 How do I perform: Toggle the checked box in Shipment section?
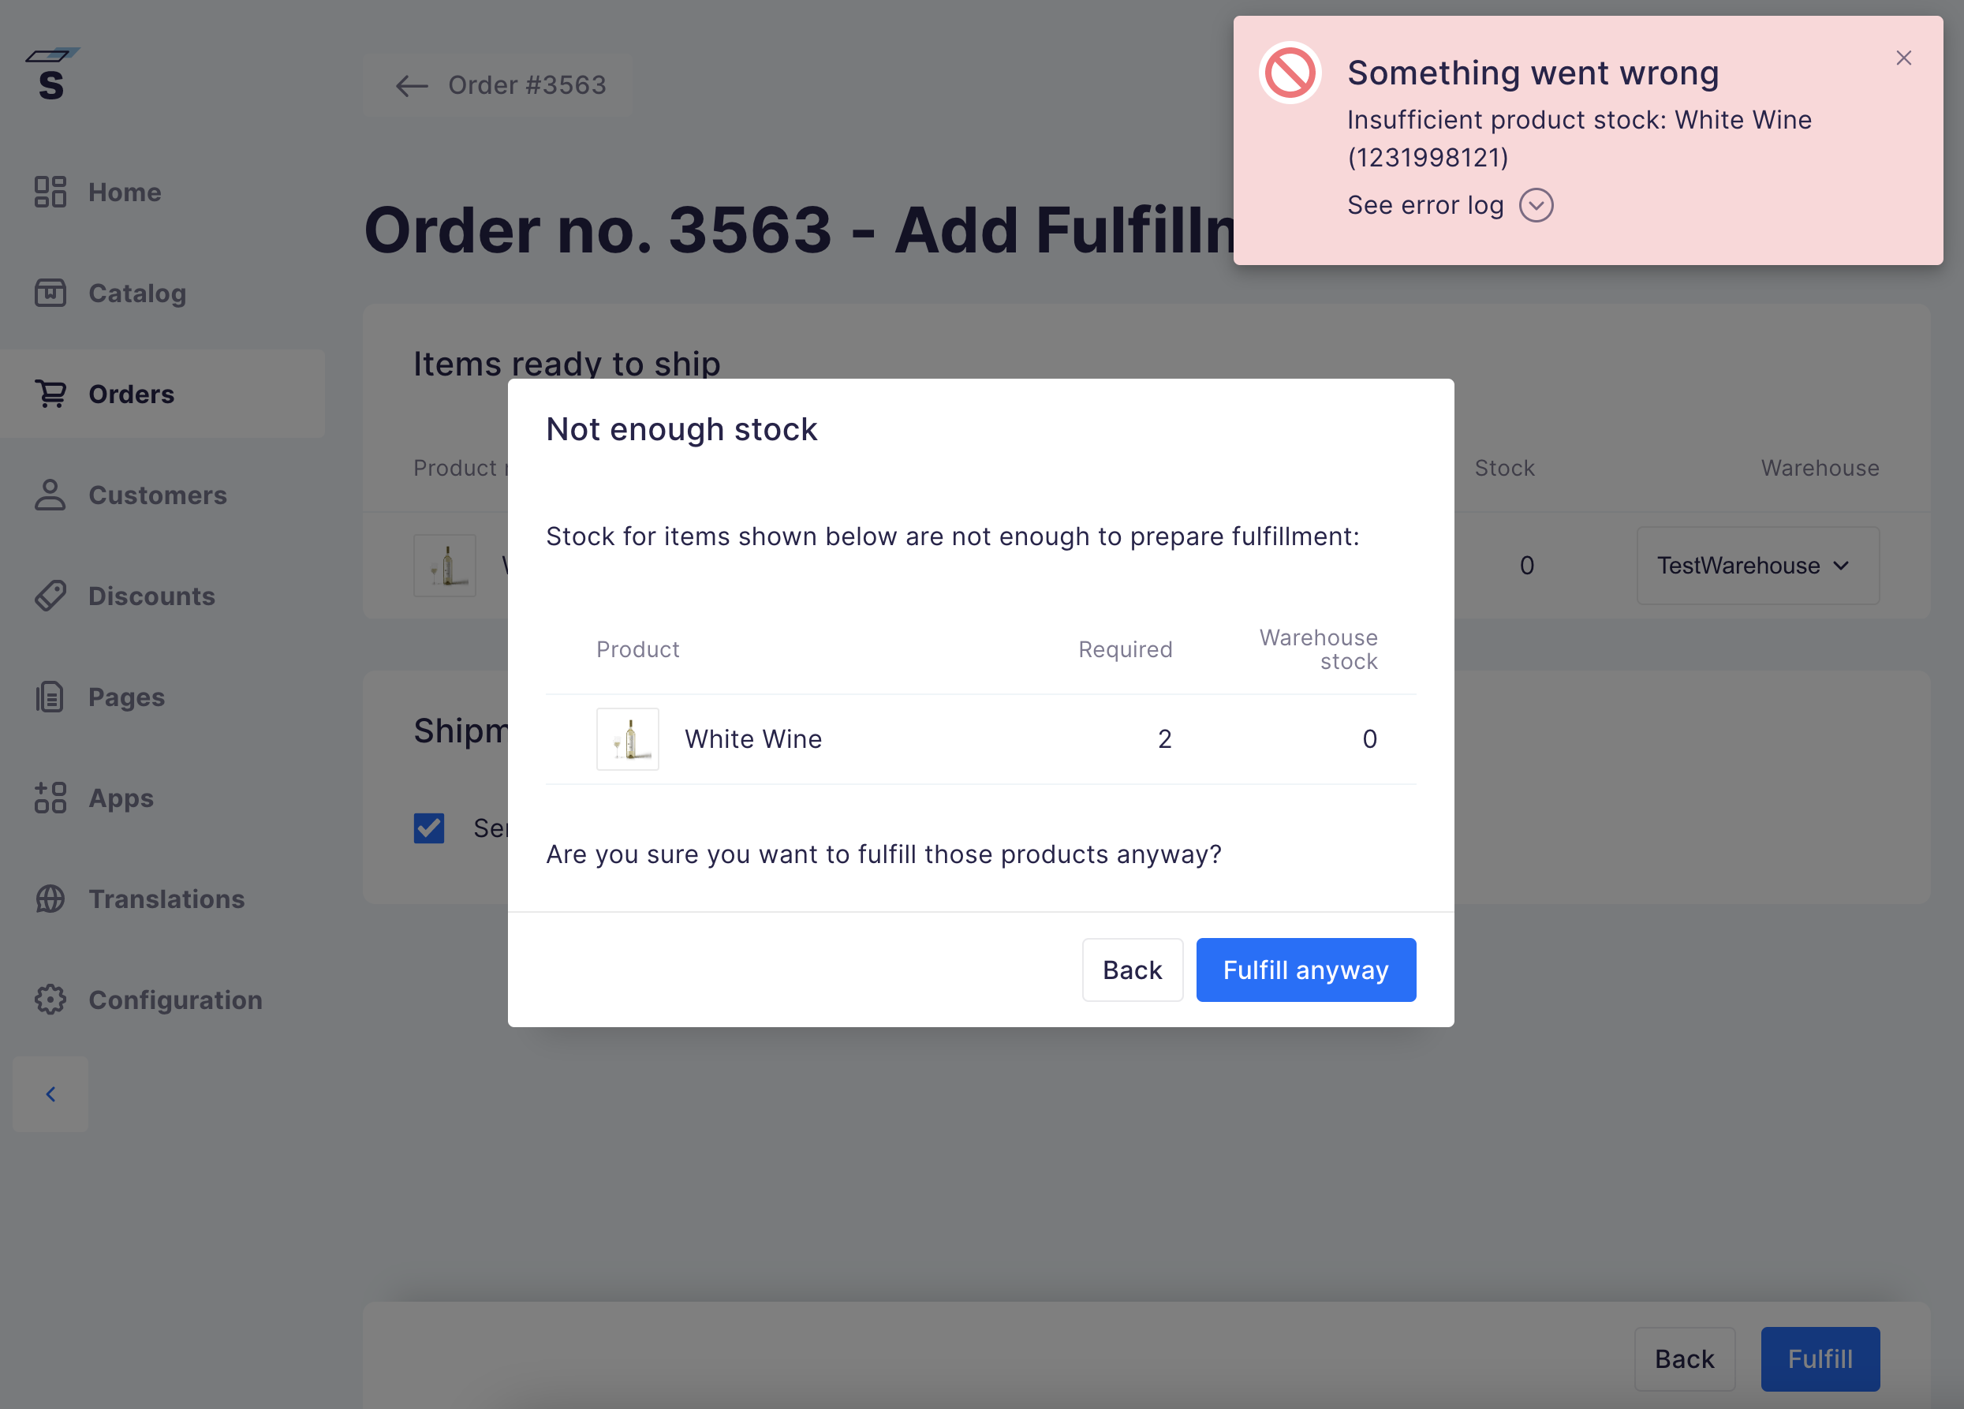(x=428, y=828)
